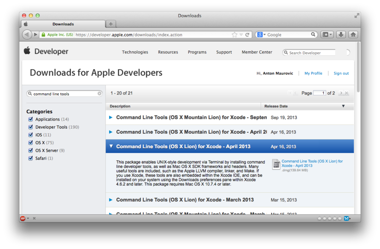This screenshot has width=380, height=249.
Task: Click the page number input field
Action: (319, 93)
